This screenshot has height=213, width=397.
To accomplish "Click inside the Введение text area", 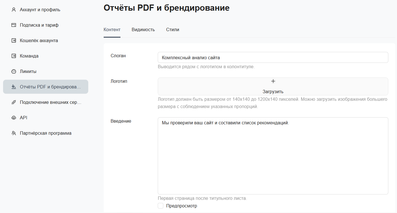I will point(273,156).
